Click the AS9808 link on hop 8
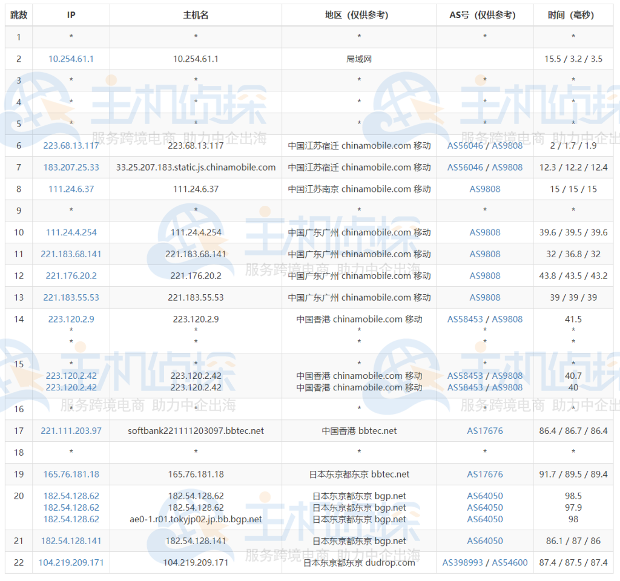This screenshot has width=620, height=581. [x=484, y=189]
